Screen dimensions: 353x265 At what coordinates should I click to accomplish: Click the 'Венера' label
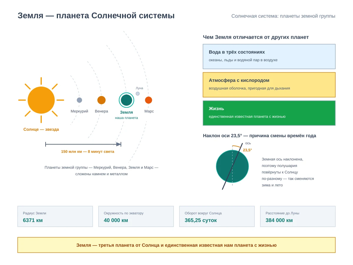(101, 111)
